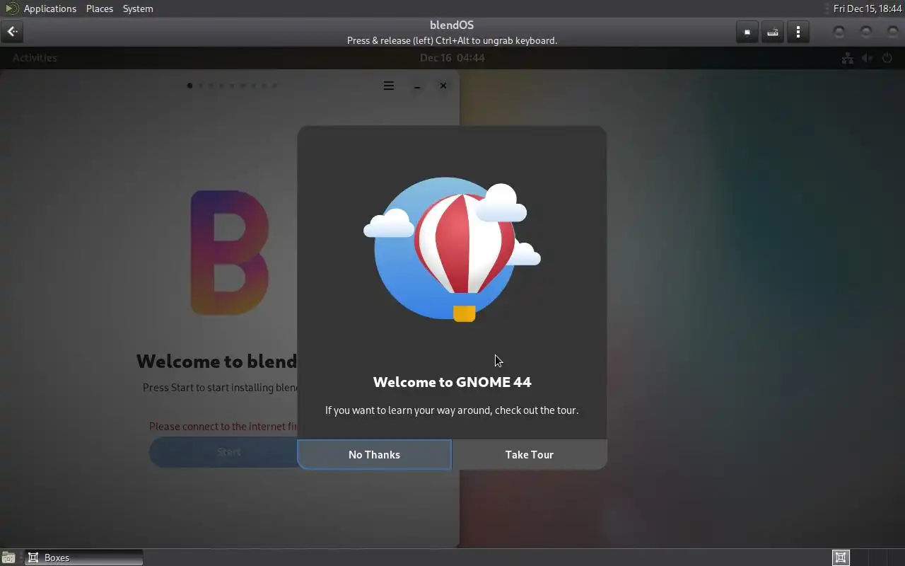Screen dimensions: 905x566
Task: Click the 'Please connect to the internet' warning
Action: [223, 427]
